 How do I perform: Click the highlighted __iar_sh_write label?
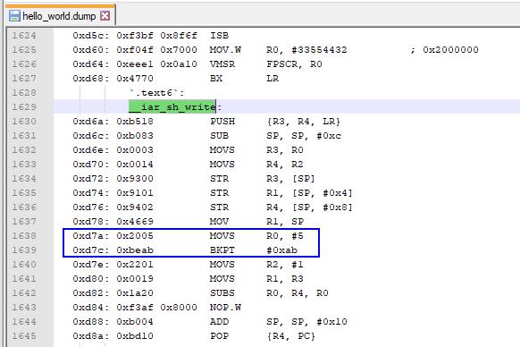click(172, 107)
